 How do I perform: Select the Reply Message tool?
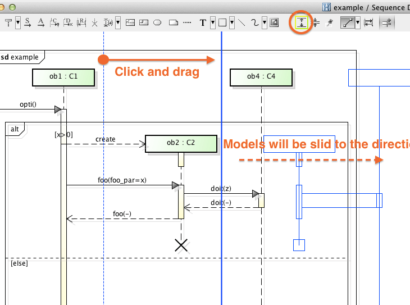click(x=81, y=23)
